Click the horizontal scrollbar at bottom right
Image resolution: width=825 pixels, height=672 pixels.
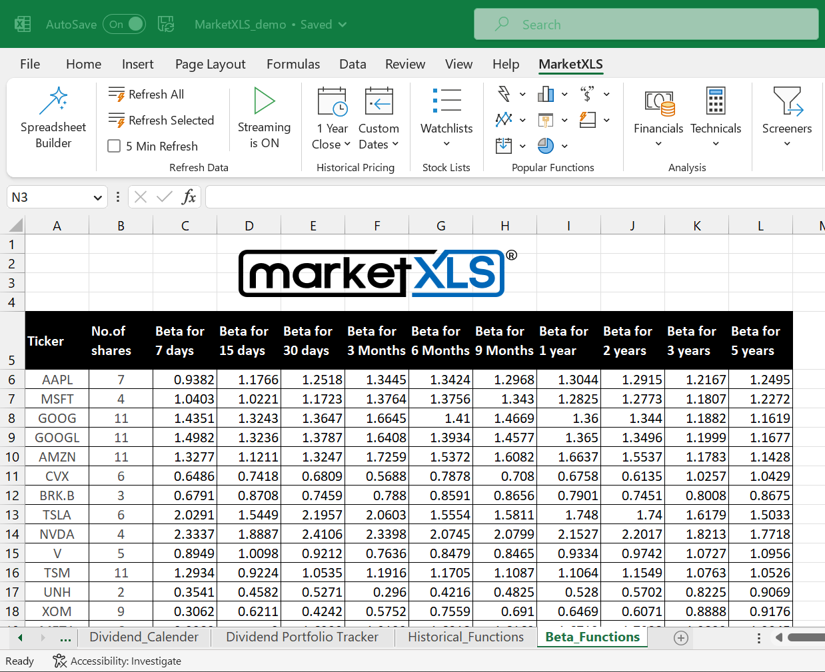point(805,637)
